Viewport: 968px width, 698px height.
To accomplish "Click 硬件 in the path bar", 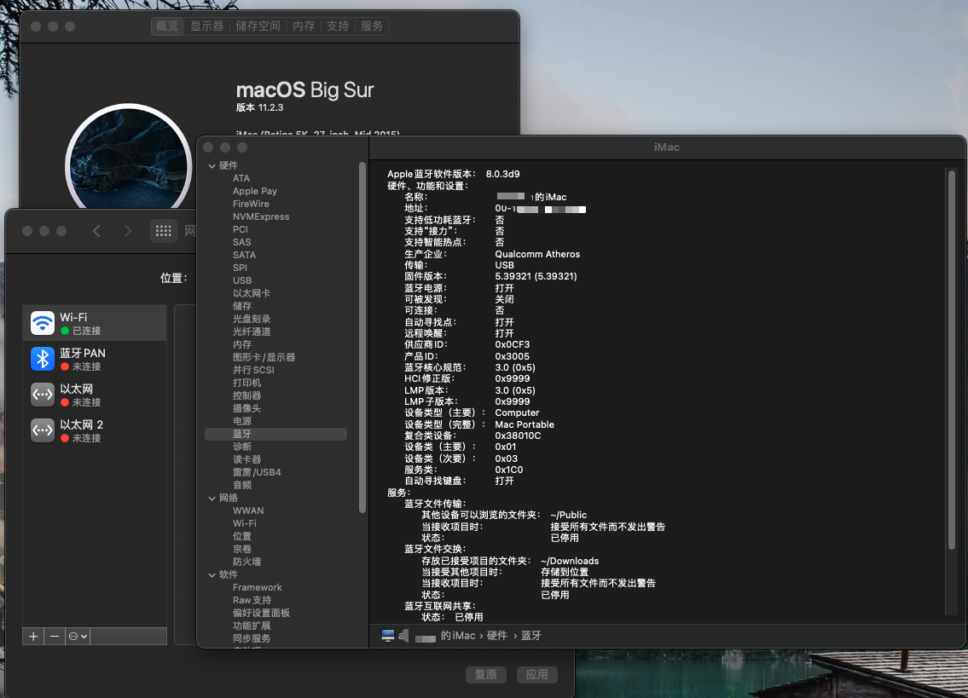I will click(x=497, y=636).
